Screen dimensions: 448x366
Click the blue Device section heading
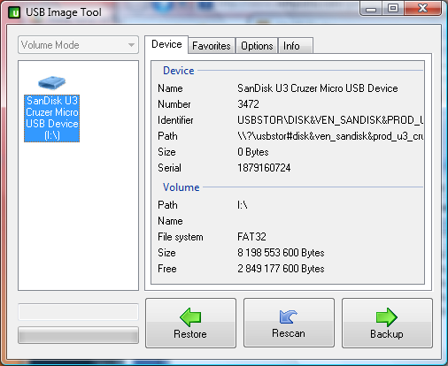[x=179, y=71]
